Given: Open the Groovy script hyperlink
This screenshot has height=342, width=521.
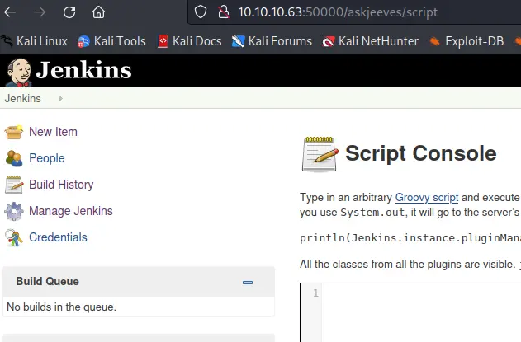Looking at the screenshot, I should (427, 198).
